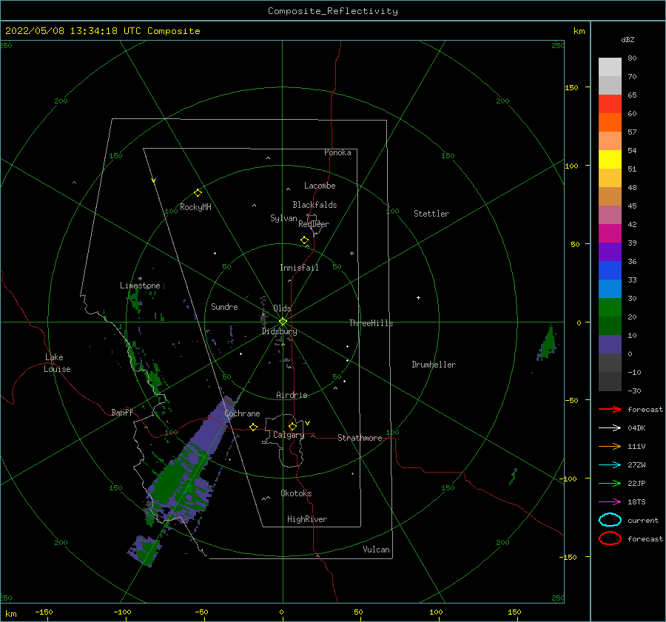This screenshot has height=622, width=666.
Task: Pick the slate purple 0-10 dBZ band
Action: pyautogui.click(x=610, y=345)
